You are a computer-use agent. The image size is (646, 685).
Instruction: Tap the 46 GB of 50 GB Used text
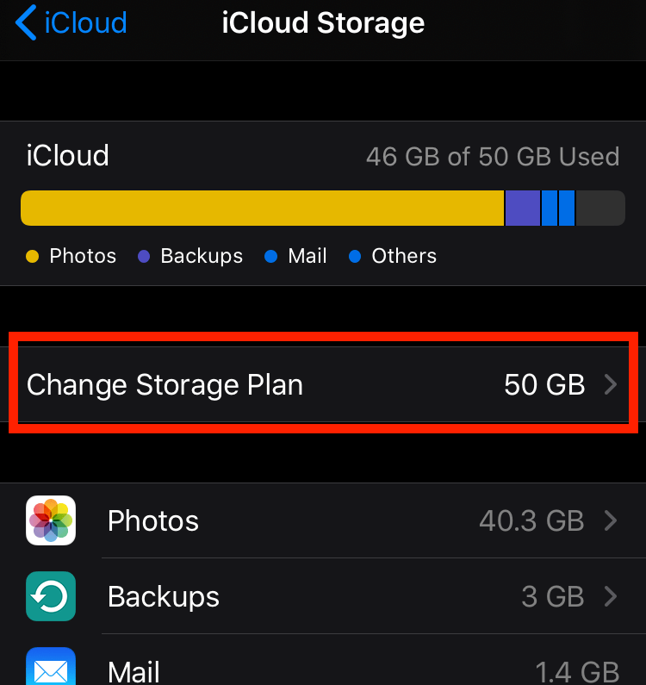(492, 157)
